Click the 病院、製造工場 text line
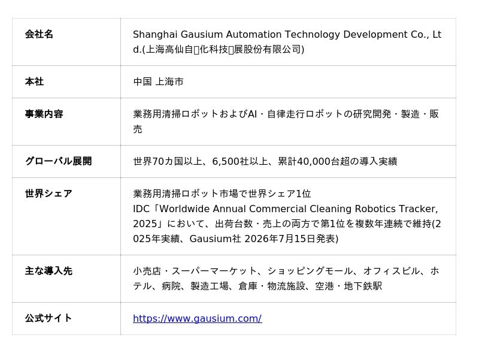 [257, 286]
